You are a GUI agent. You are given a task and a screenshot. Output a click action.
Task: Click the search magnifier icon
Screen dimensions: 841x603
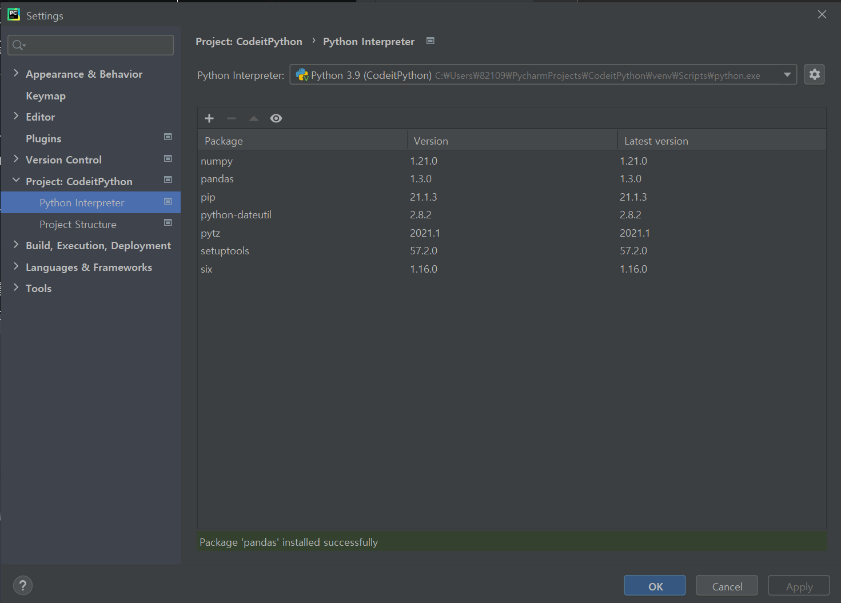19,45
